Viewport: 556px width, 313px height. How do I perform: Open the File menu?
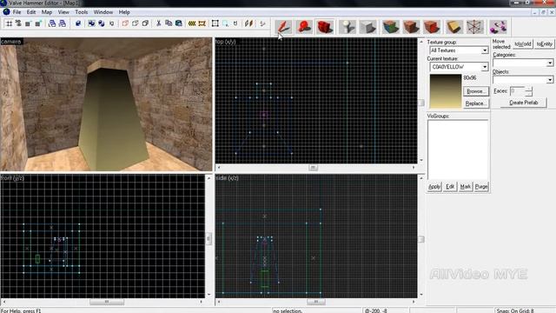[x=17, y=12]
